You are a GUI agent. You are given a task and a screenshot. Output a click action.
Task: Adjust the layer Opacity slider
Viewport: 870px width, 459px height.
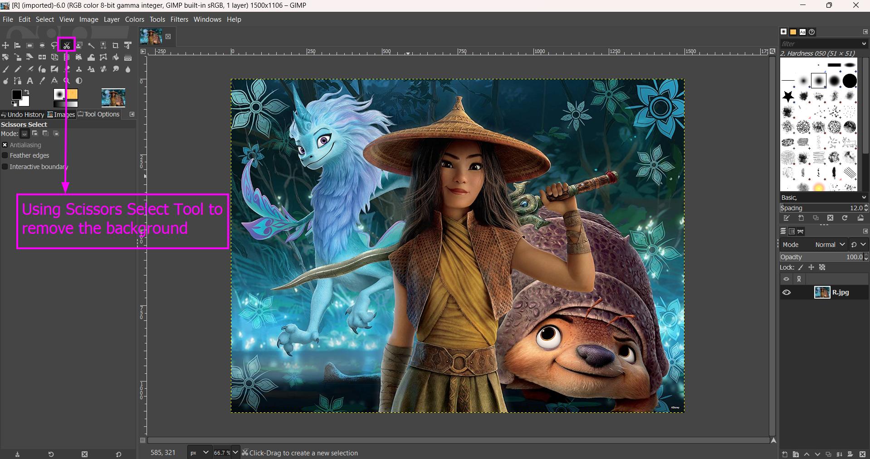822,257
